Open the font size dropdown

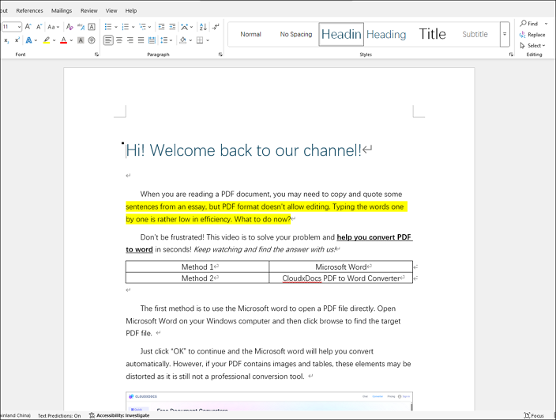pos(19,27)
